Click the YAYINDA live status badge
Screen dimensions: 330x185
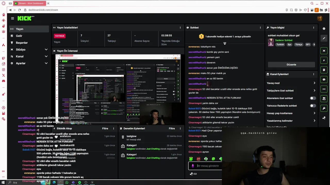coord(60,36)
